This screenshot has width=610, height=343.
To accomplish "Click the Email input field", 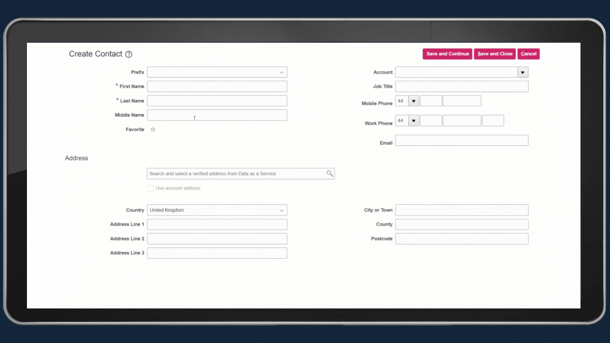I will pyautogui.click(x=462, y=141).
